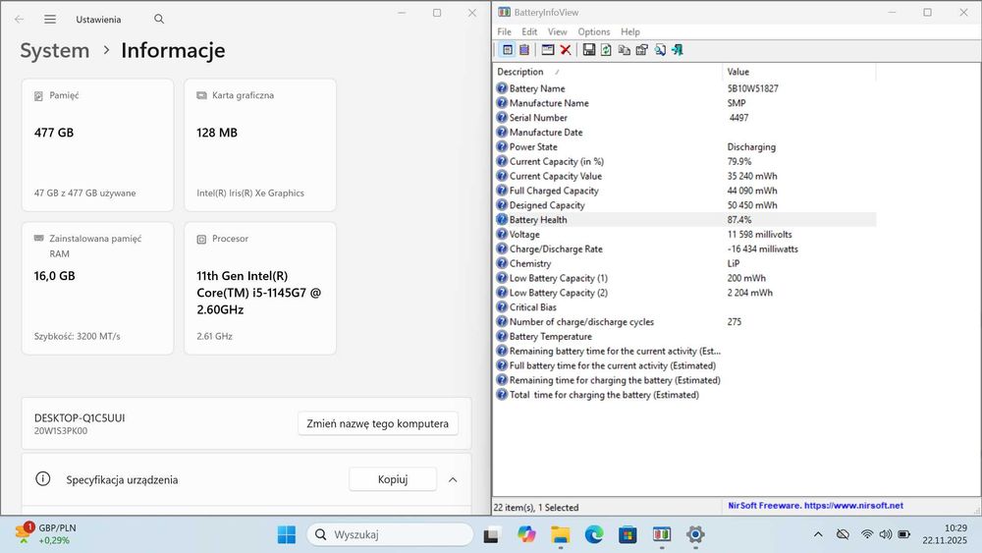This screenshot has height=553, width=982.
Task: Click the Wyszukaj taskbar search field
Action: tap(390, 534)
